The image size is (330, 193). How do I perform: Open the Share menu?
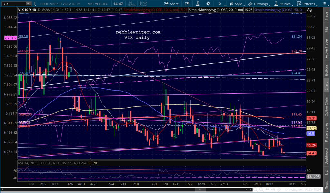coord(171,4)
